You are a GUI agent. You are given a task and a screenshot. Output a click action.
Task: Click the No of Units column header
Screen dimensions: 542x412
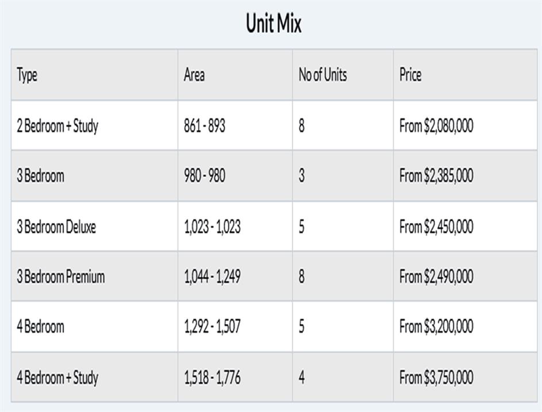322,75
